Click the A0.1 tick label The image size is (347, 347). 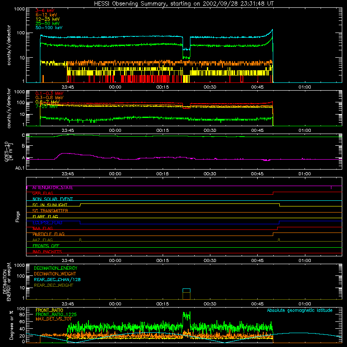20,168
